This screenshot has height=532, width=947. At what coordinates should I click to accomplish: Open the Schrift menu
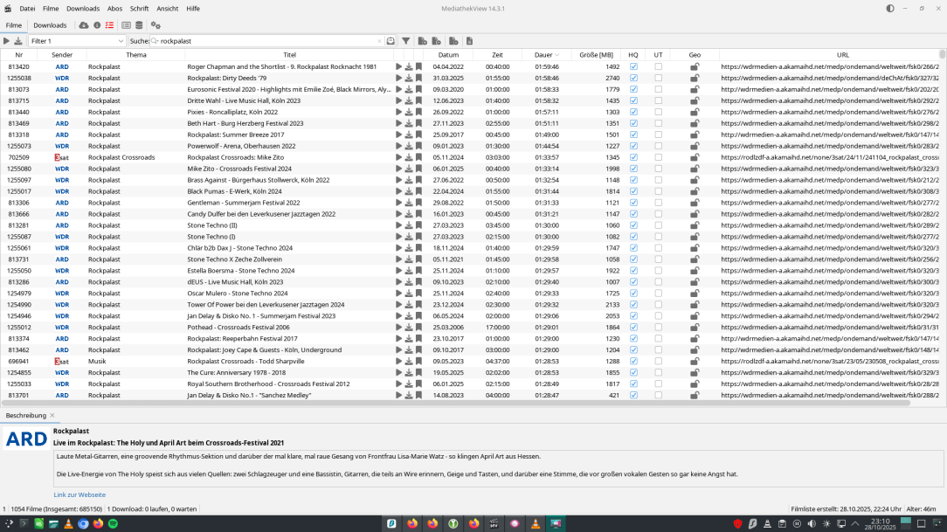pos(139,9)
